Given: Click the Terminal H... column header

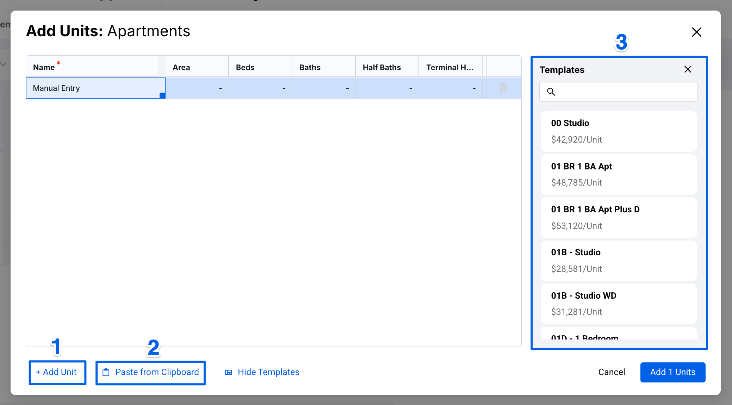Looking at the screenshot, I should 450,67.
